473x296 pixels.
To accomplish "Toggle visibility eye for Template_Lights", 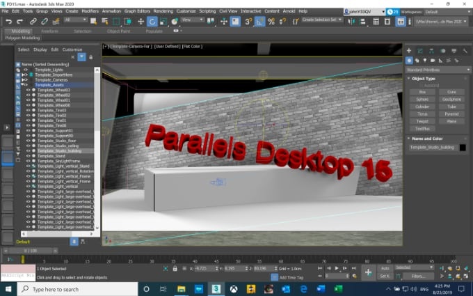I will pos(25,70).
